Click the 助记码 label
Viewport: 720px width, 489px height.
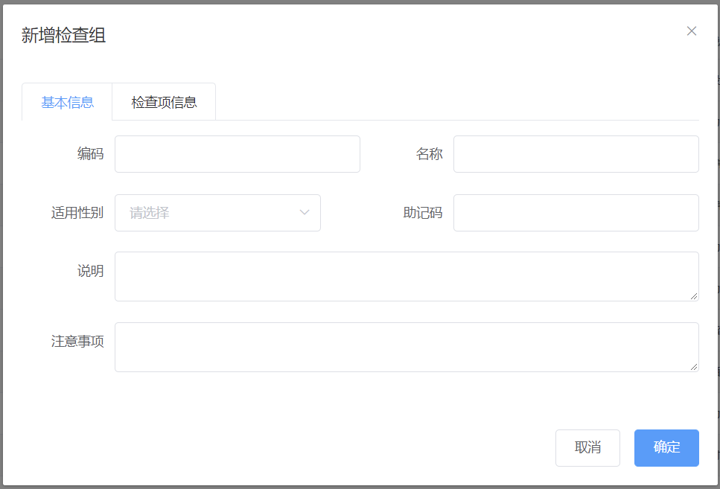click(422, 213)
